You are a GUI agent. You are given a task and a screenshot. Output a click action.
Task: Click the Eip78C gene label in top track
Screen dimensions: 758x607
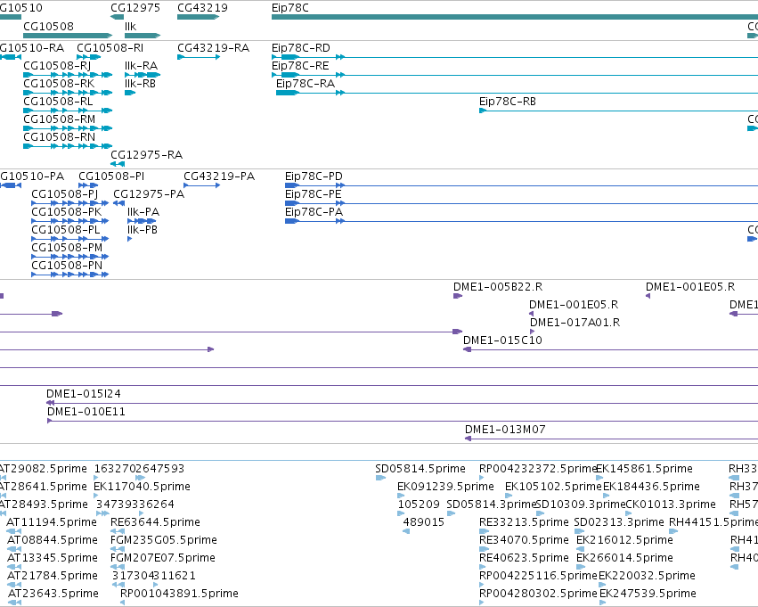click(x=290, y=8)
